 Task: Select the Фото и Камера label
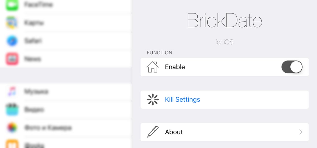click(x=48, y=128)
